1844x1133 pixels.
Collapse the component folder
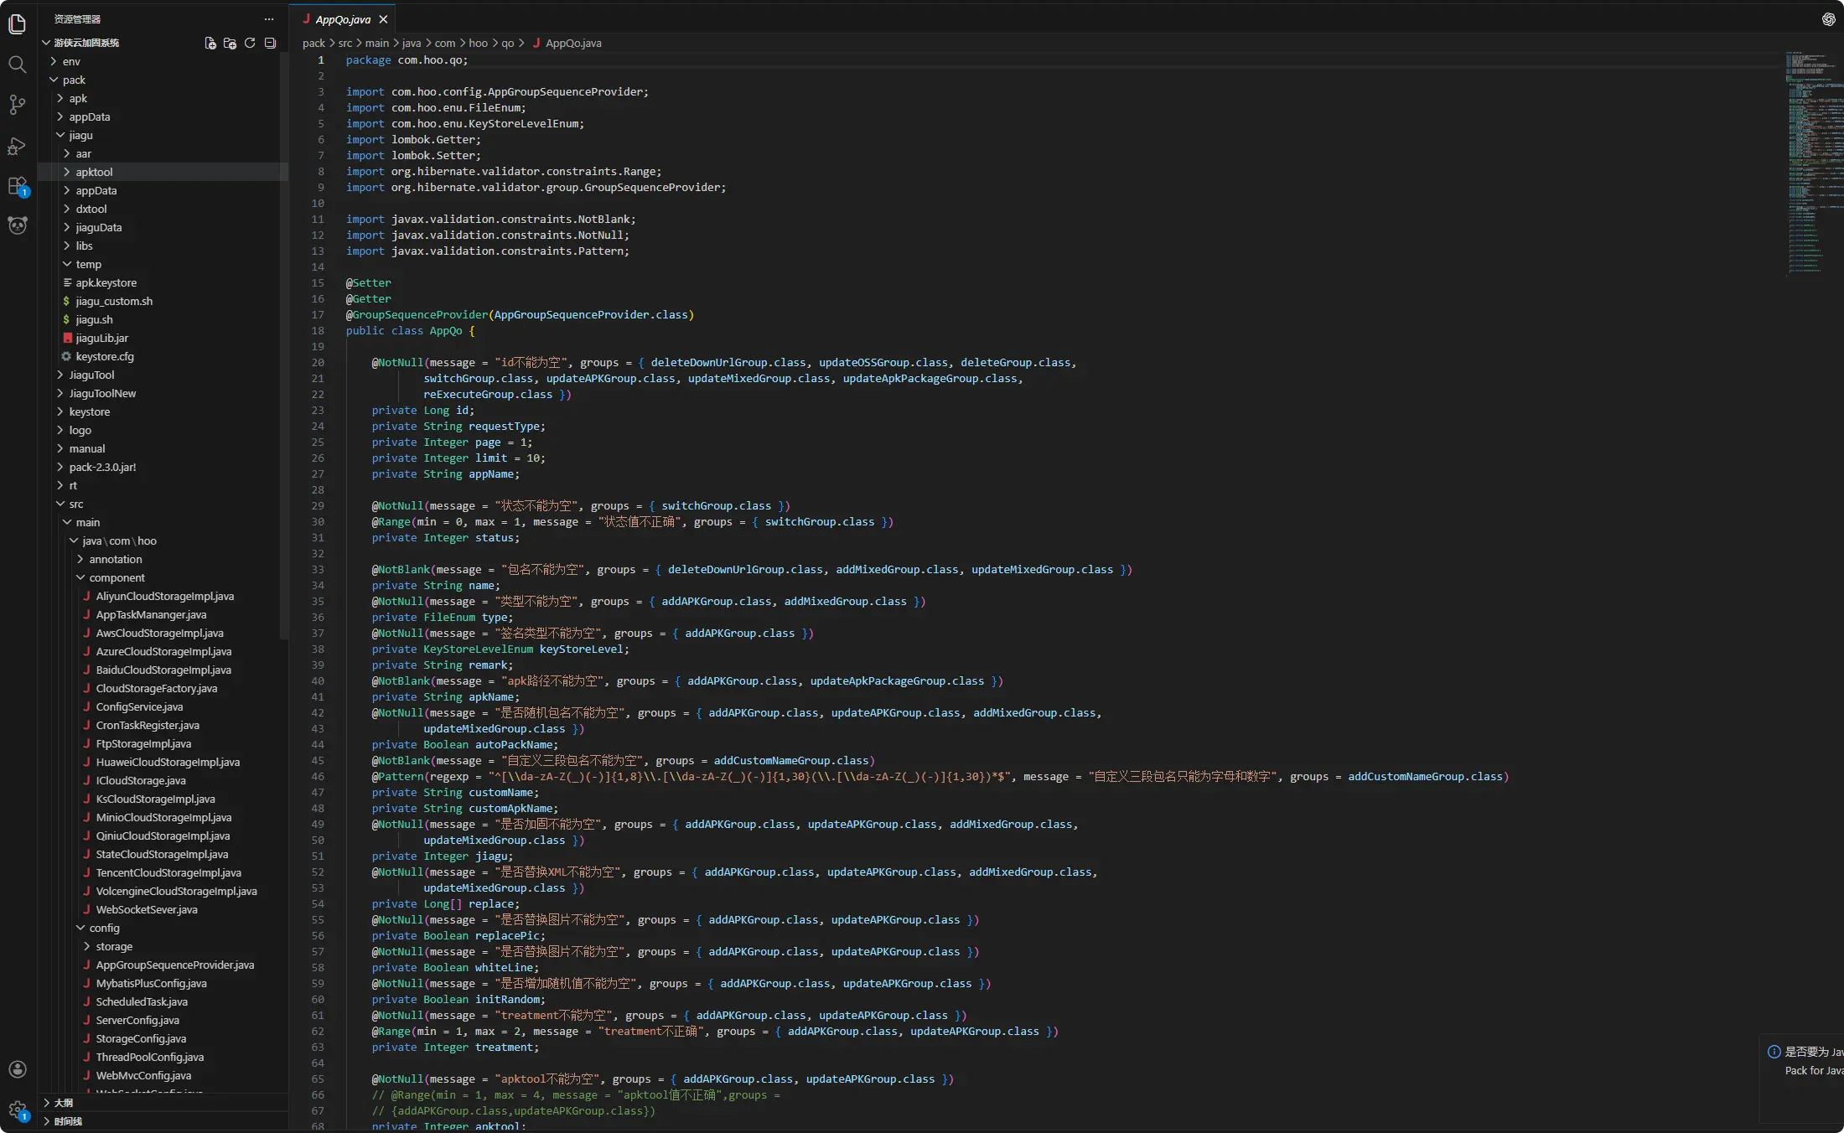click(117, 577)
